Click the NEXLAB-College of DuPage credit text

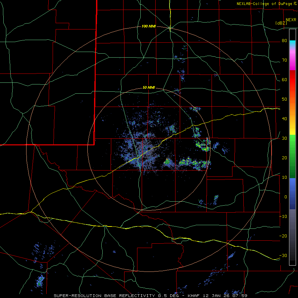267,4
